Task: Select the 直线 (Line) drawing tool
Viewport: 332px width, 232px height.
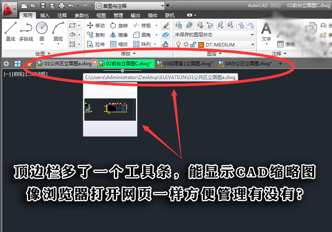Action: (10, 32)
